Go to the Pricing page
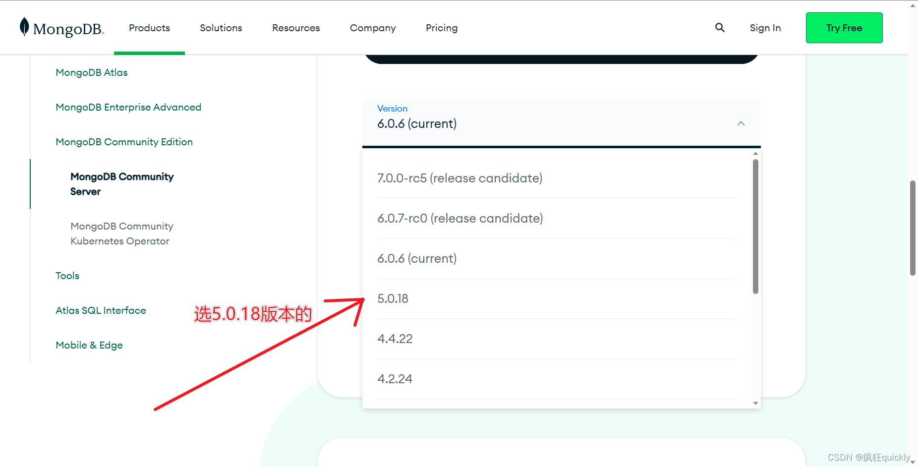 [442, 28]
